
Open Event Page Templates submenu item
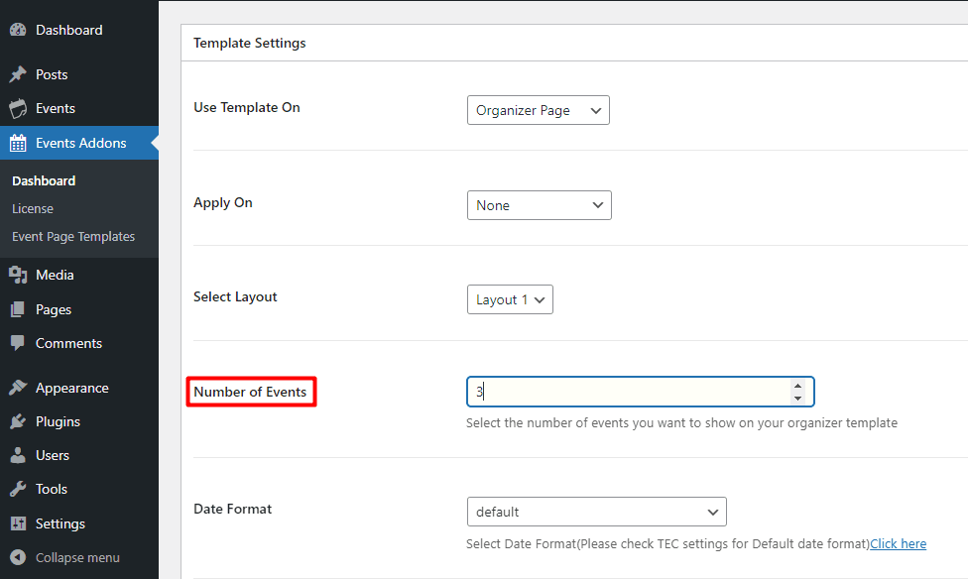pos(73,237)
